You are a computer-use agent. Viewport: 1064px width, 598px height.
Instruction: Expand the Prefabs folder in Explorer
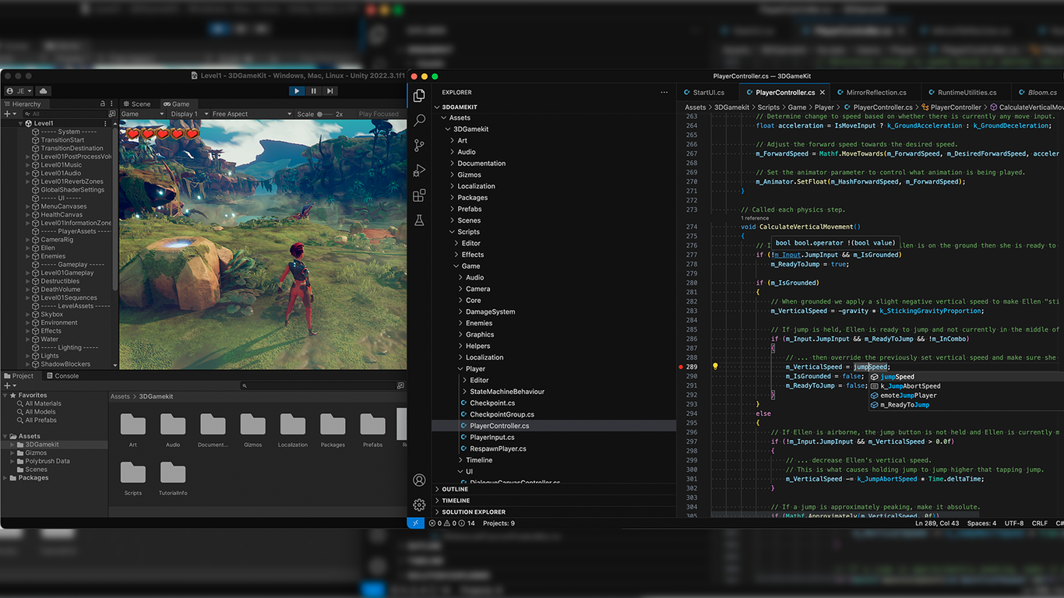click(x=469, y=209)
